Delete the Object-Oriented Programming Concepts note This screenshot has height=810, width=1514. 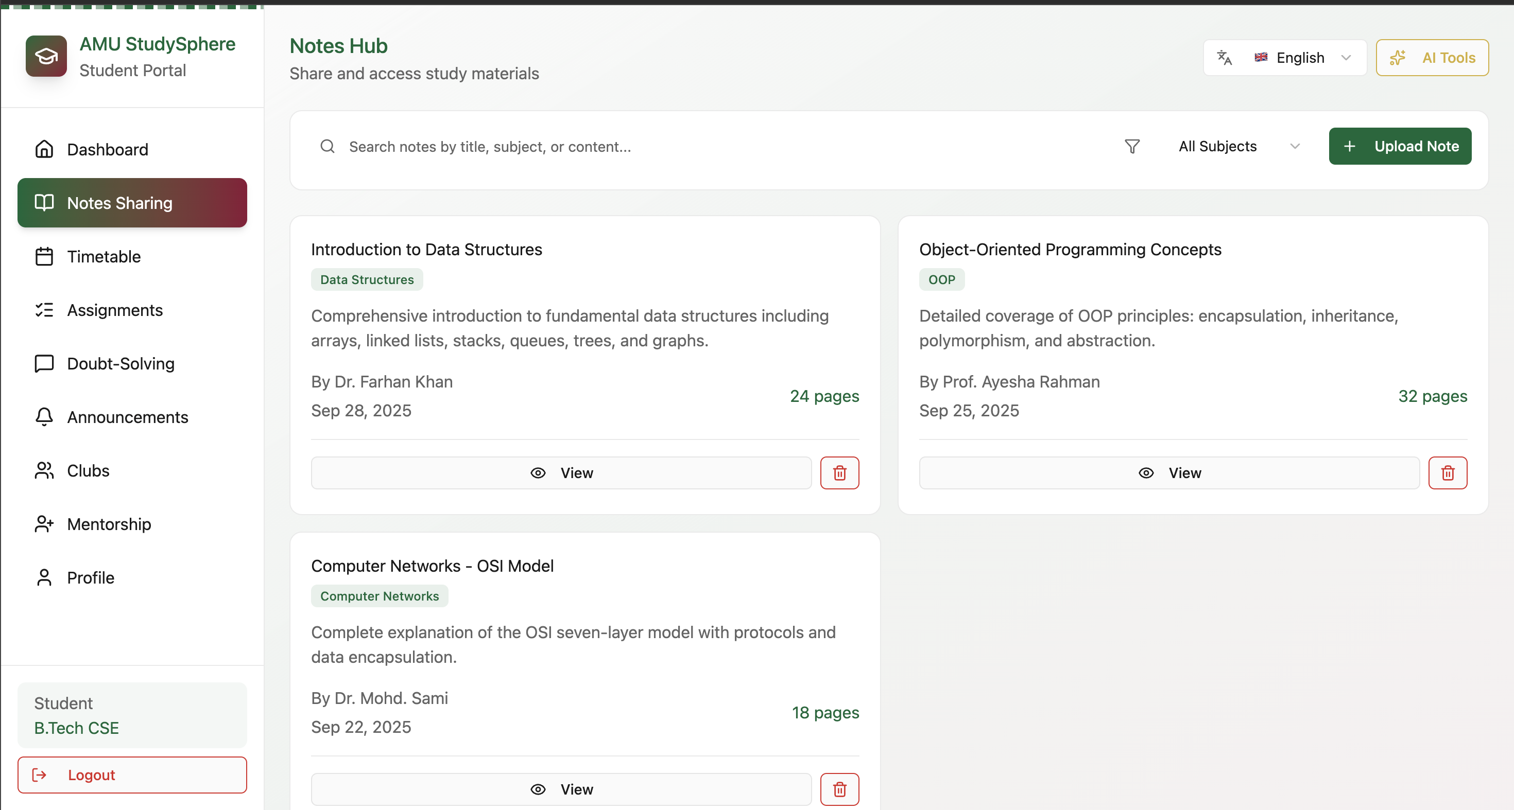[x=1447, y=473]
